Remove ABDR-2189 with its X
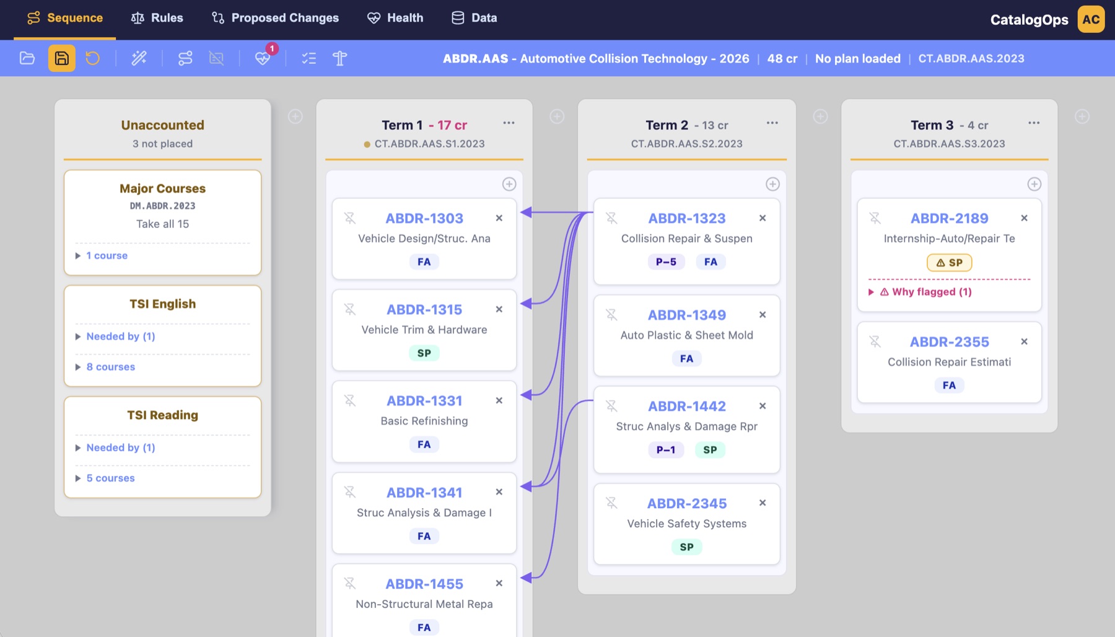Image resolution: width=1115 pixels, height=637 pixels. click(1025, 218)
